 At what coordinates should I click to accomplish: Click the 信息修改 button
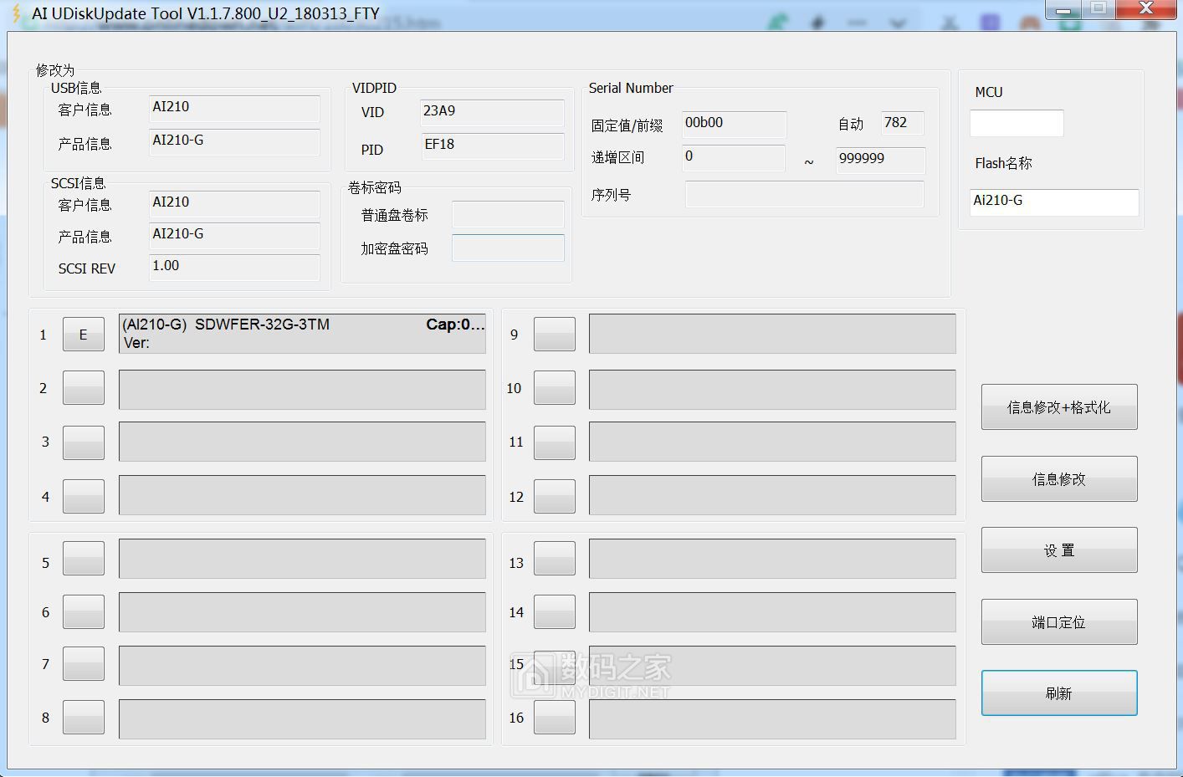[x=1059, y=479]
